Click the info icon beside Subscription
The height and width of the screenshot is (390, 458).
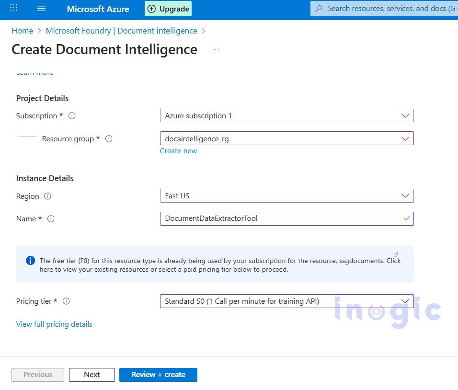point(72,115)
